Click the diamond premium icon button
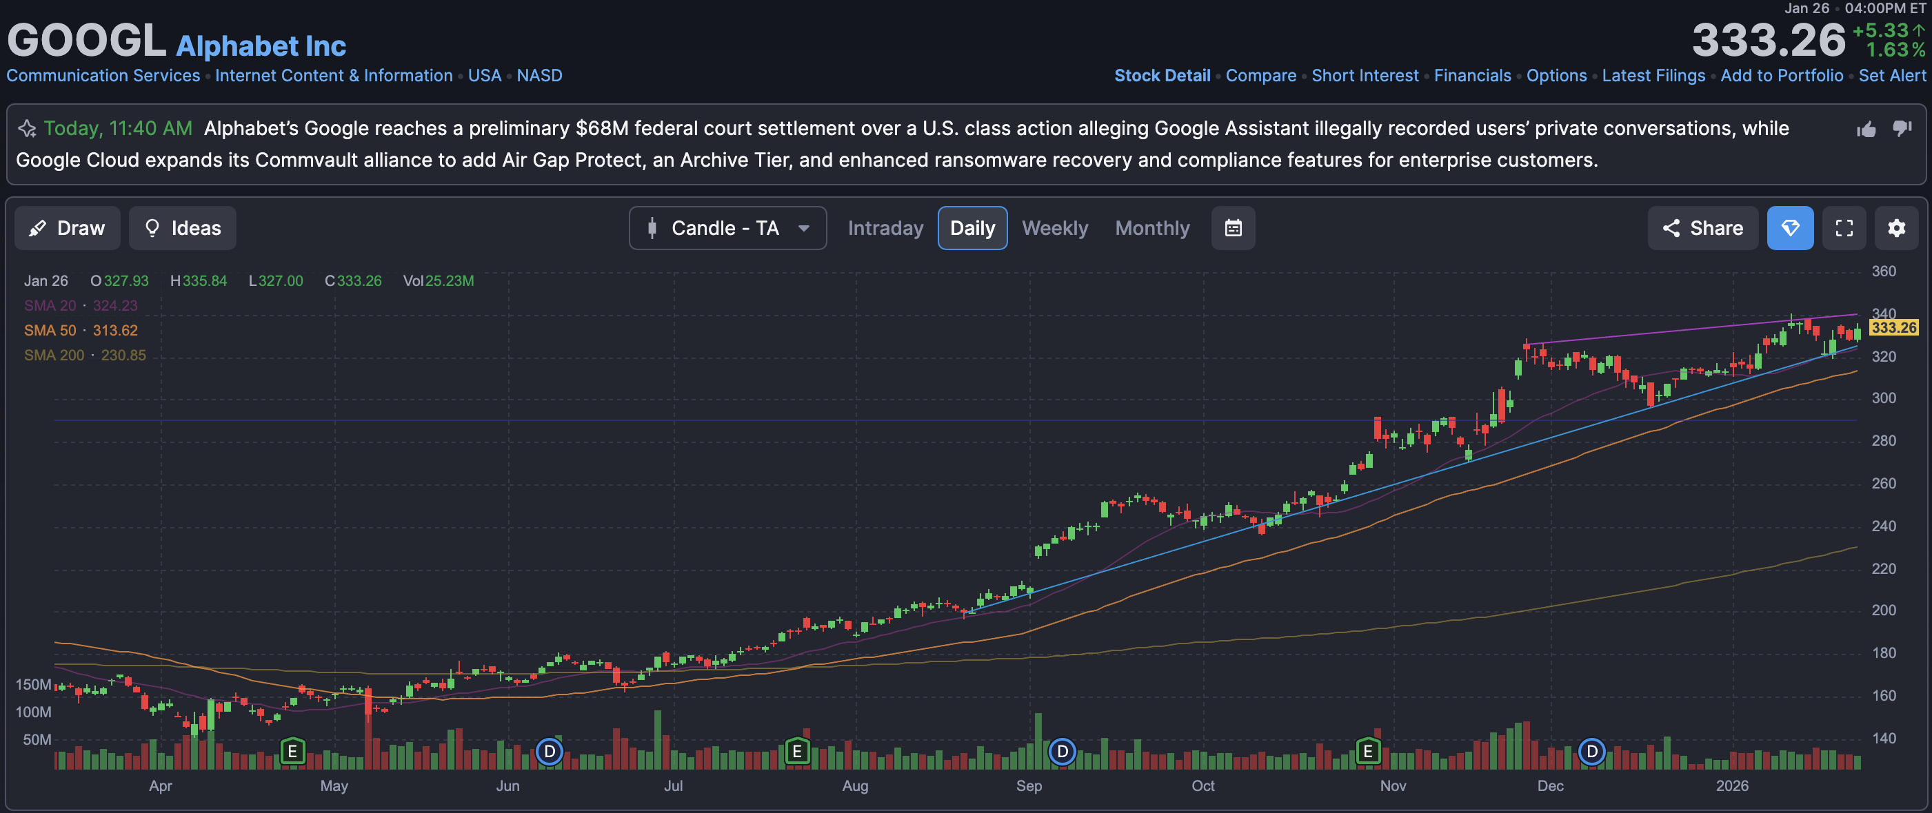 [1789, 228]
